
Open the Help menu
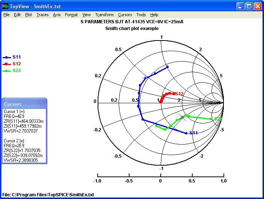pos(154,15)
